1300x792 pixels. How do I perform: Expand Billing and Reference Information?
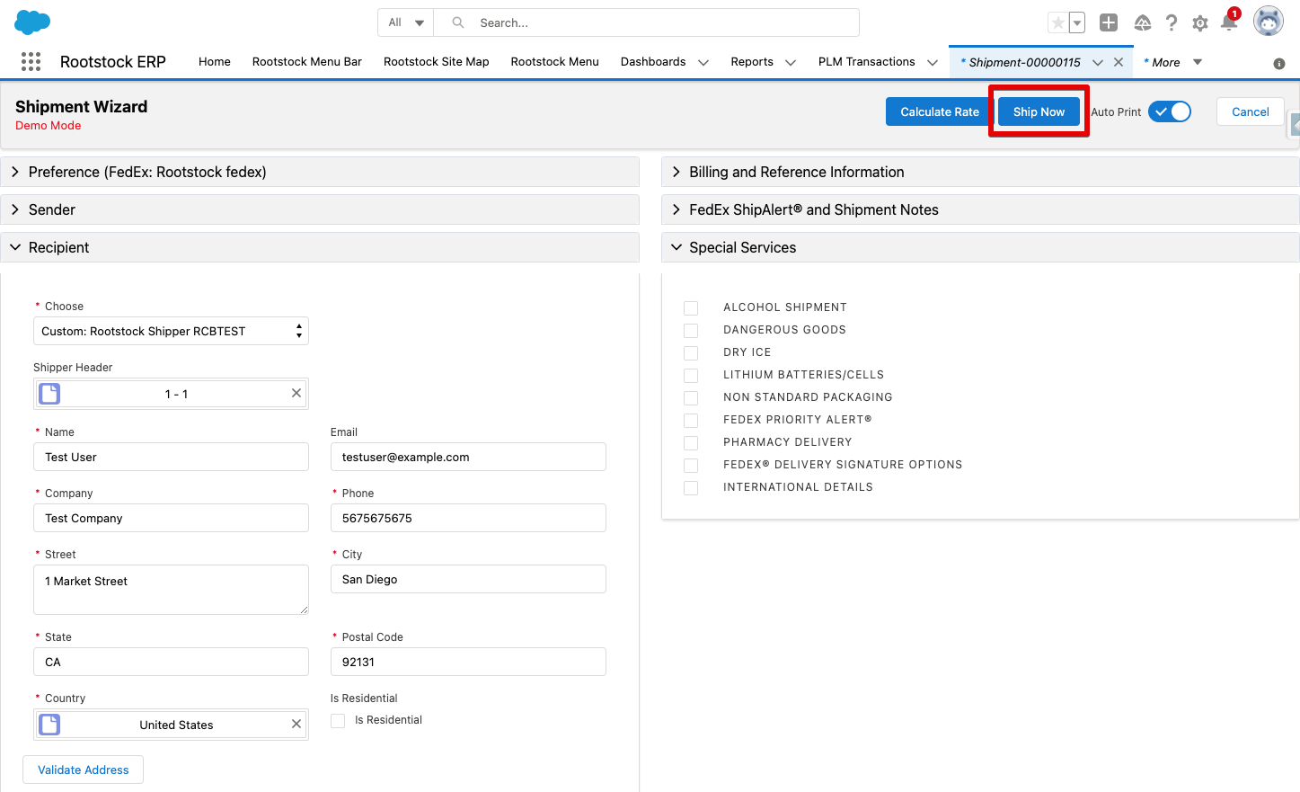pos(980,172)
